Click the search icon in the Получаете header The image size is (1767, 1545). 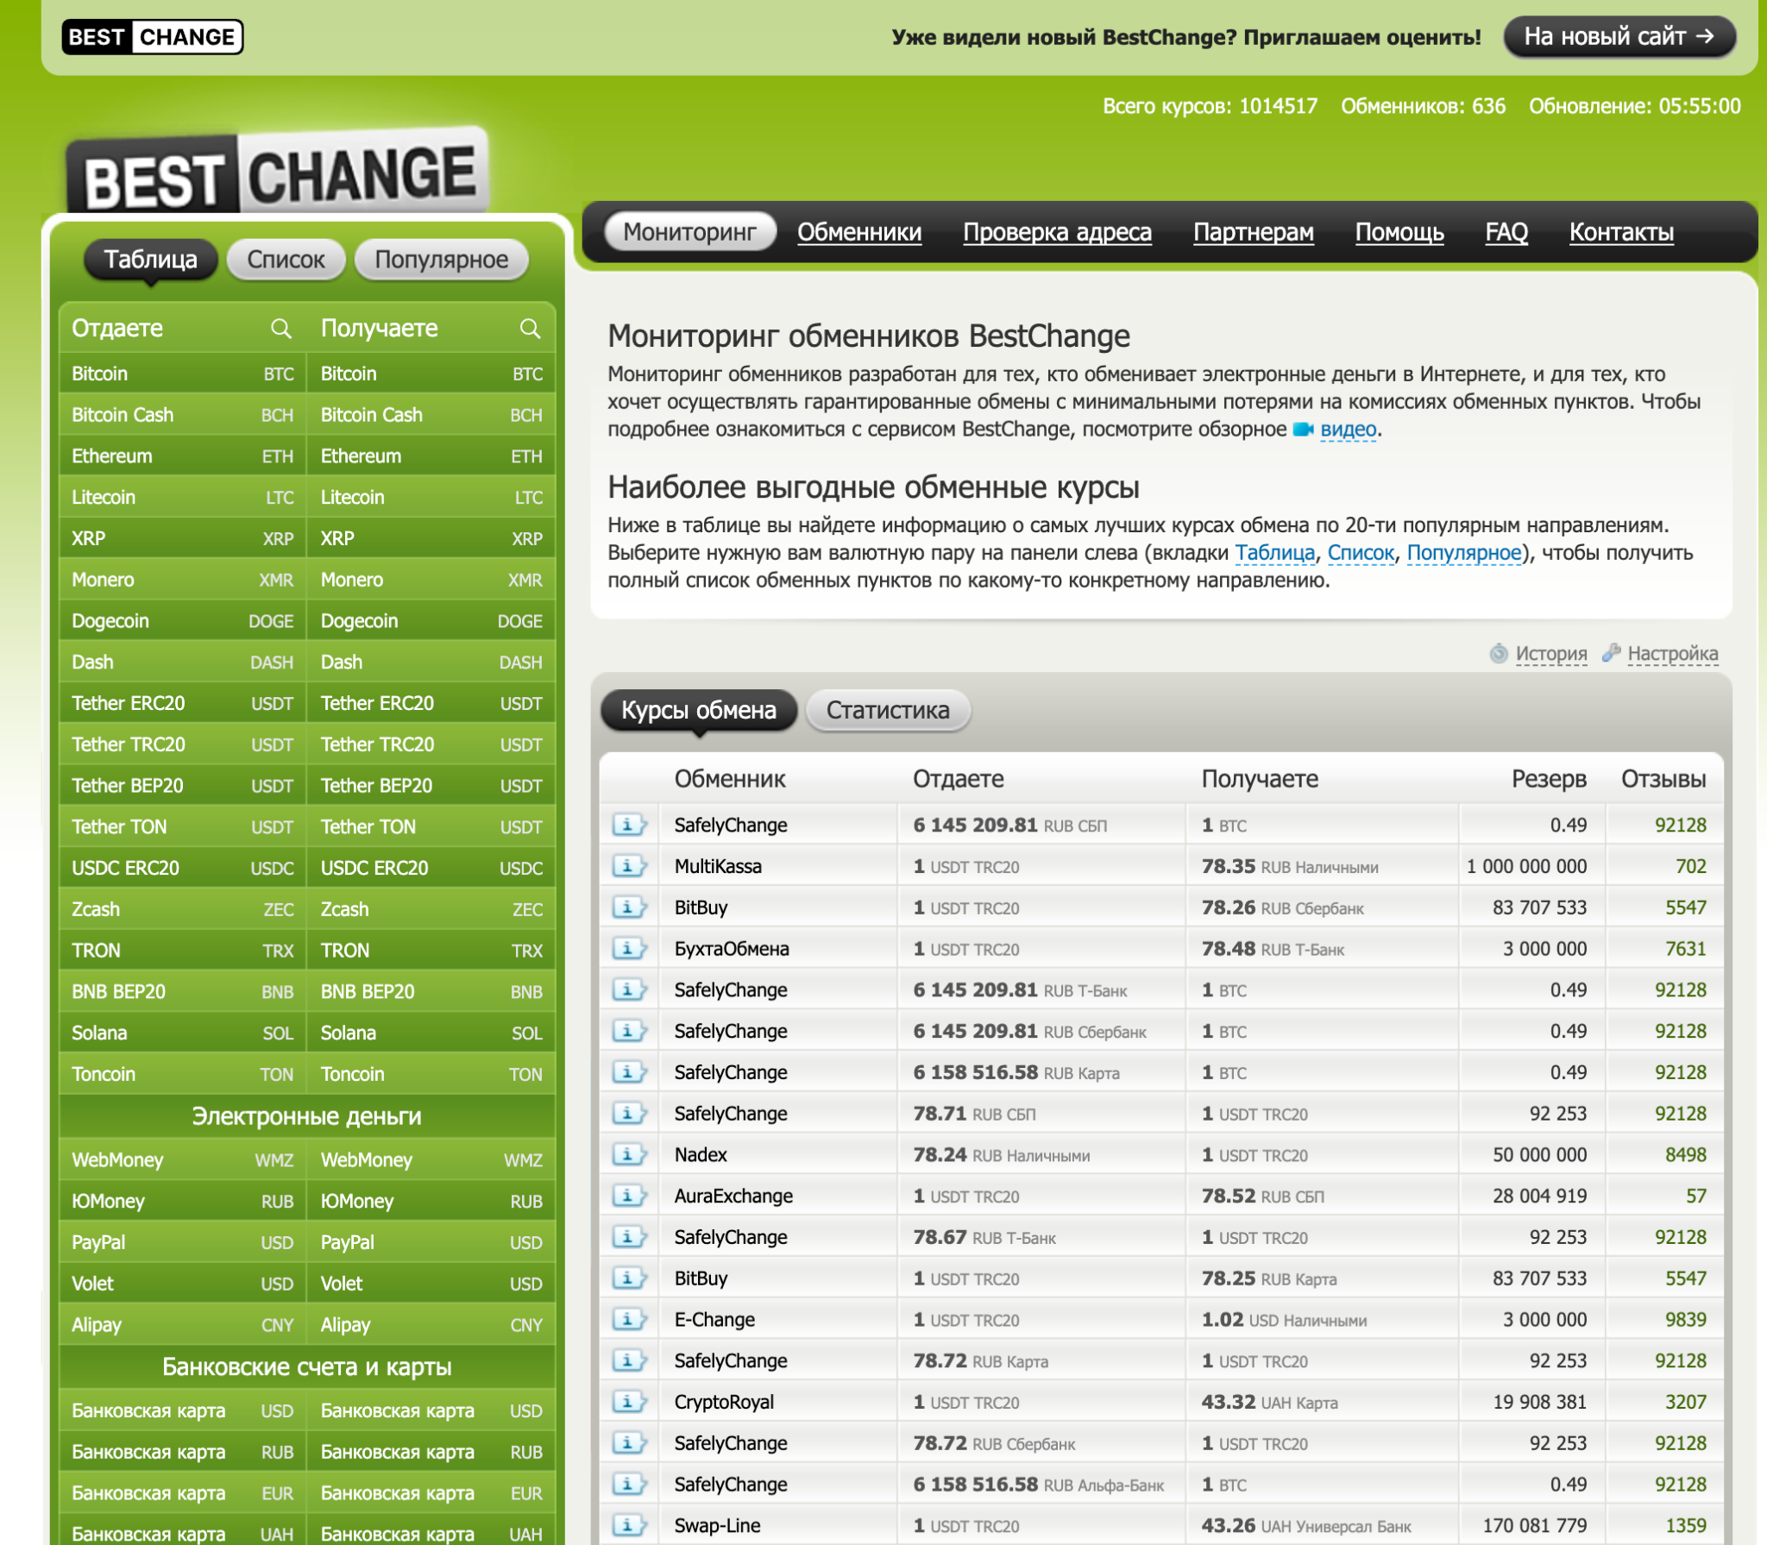[x=530, y=329]
